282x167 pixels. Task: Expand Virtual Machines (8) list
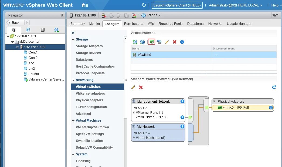point(134,138)
